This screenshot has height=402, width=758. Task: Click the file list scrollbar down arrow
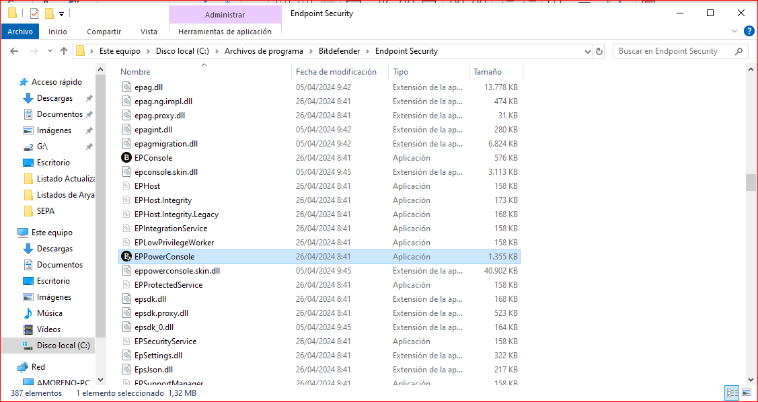click(751, 380)
